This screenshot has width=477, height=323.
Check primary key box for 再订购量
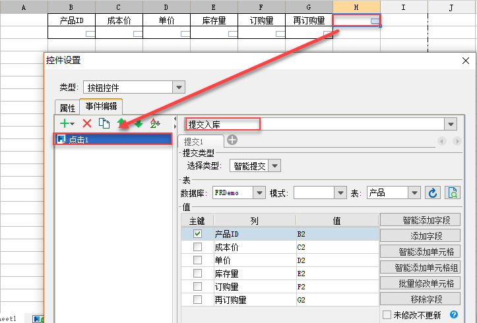coord(197,300)
